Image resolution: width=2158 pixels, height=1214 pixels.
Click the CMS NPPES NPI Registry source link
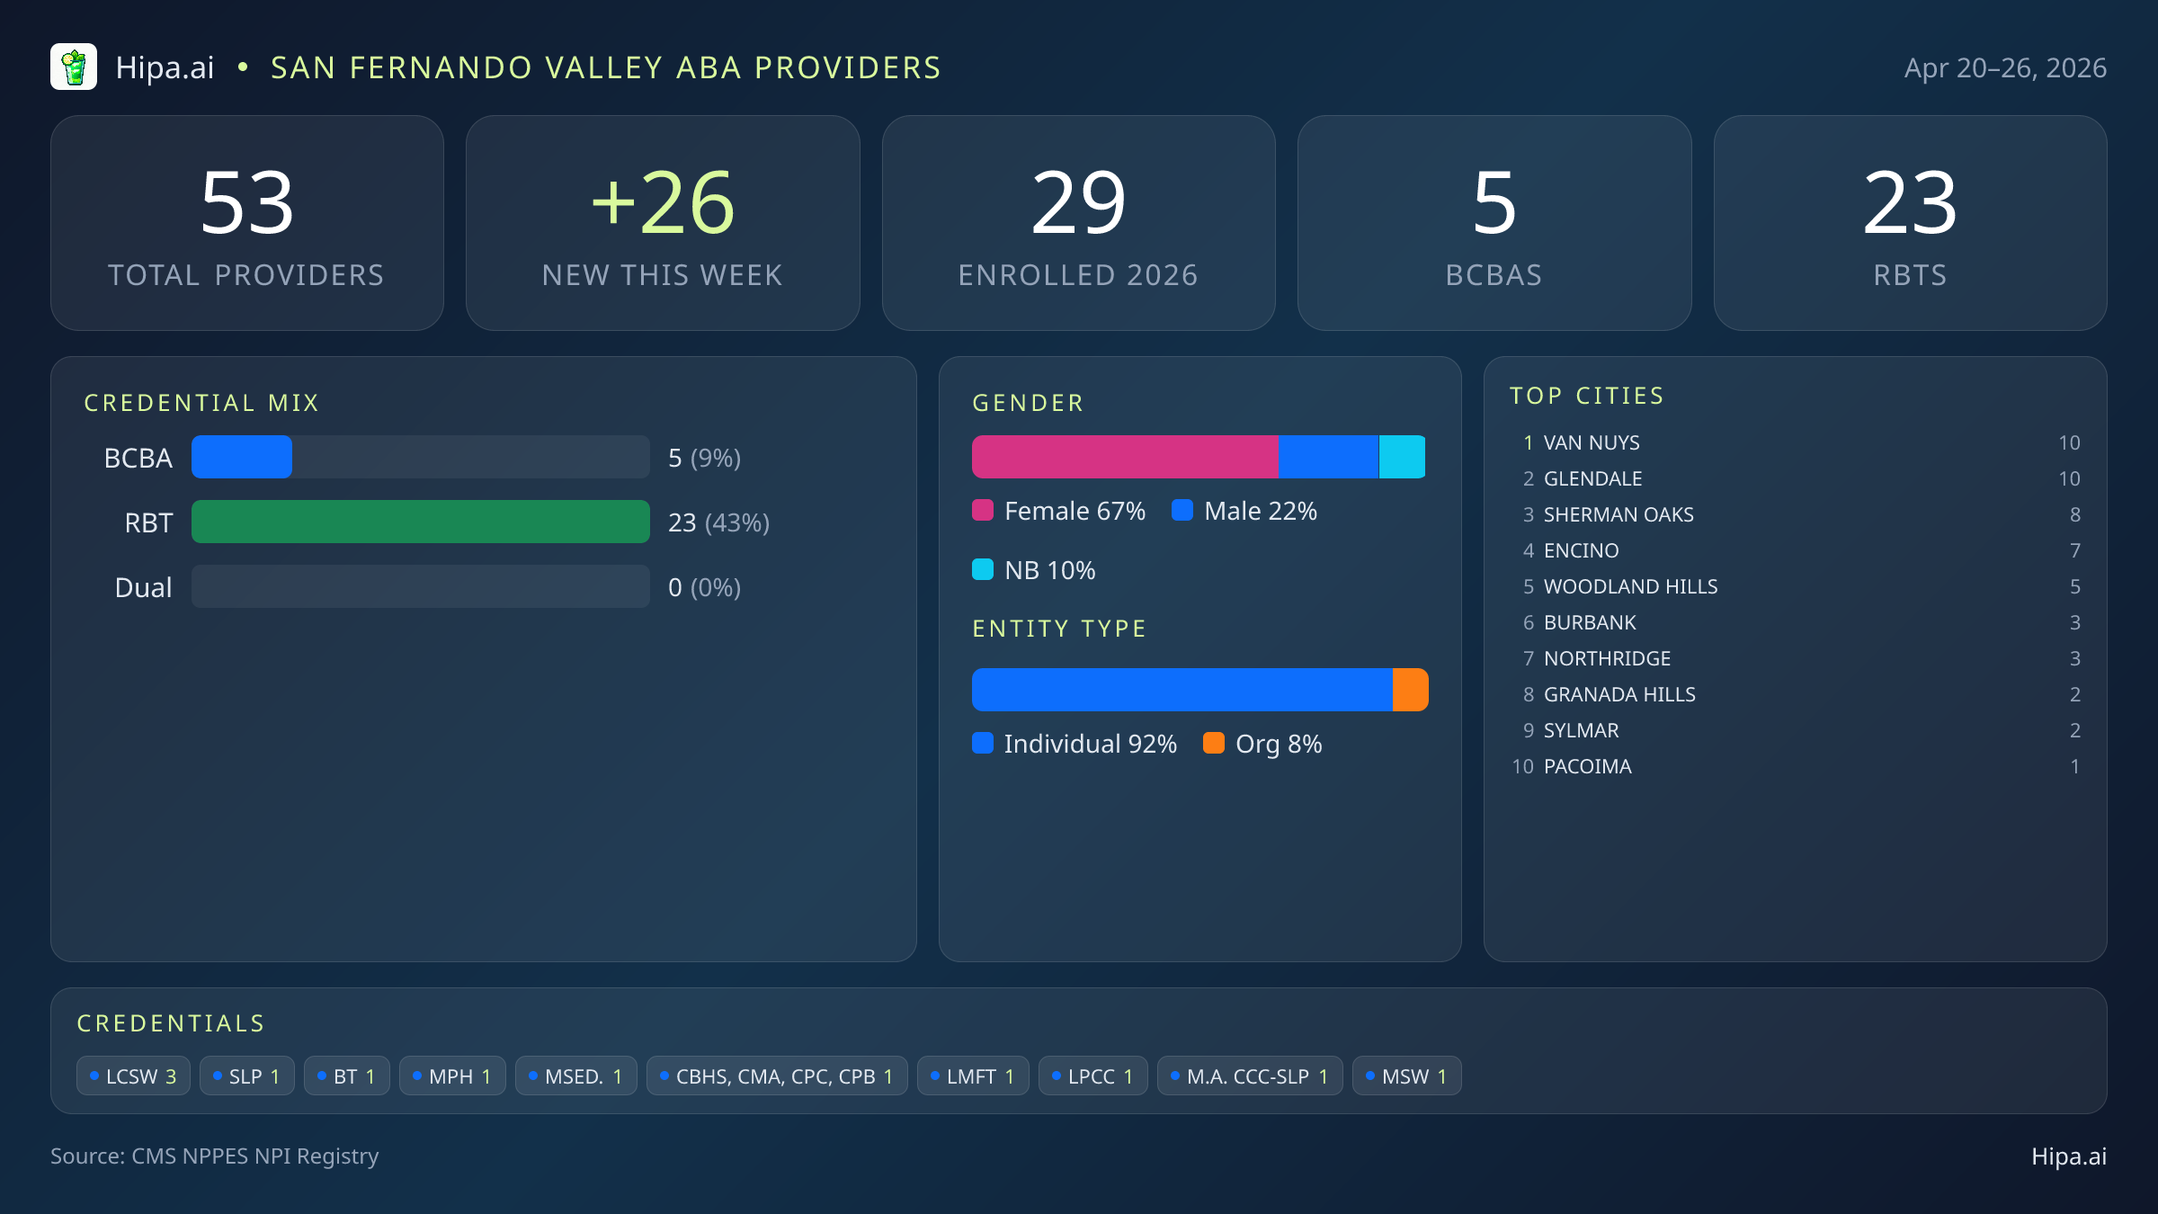click(214, 1156)
